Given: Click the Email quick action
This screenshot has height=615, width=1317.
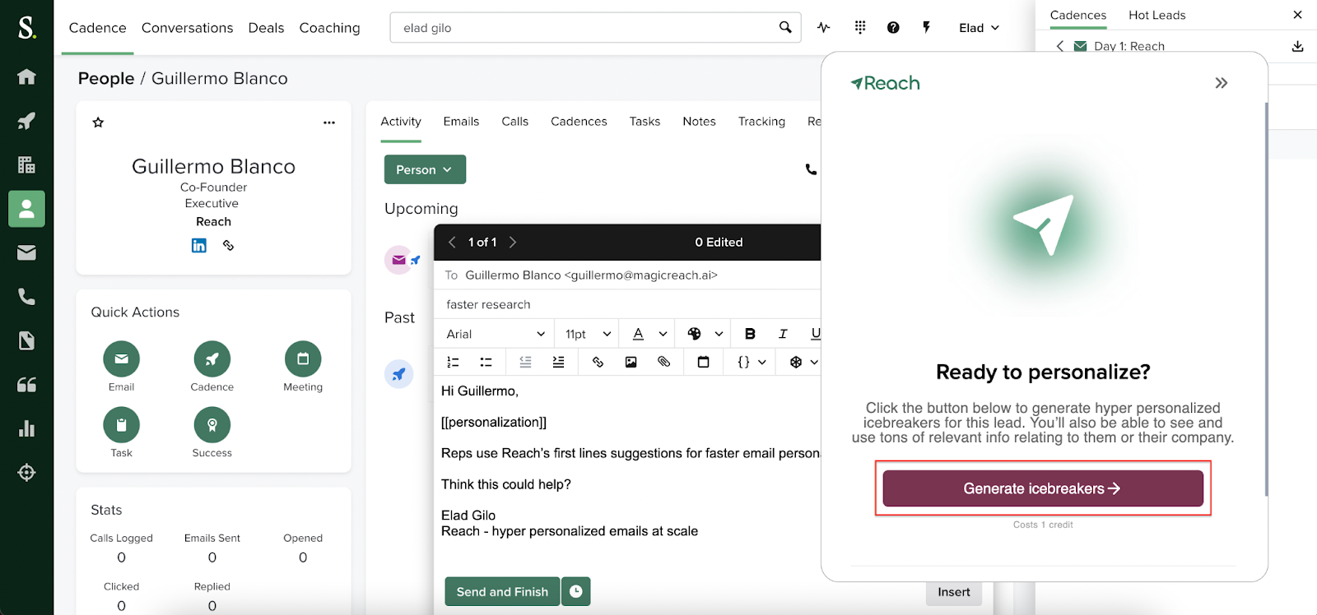Looking at the screenshot, I should tap(121, 358).
